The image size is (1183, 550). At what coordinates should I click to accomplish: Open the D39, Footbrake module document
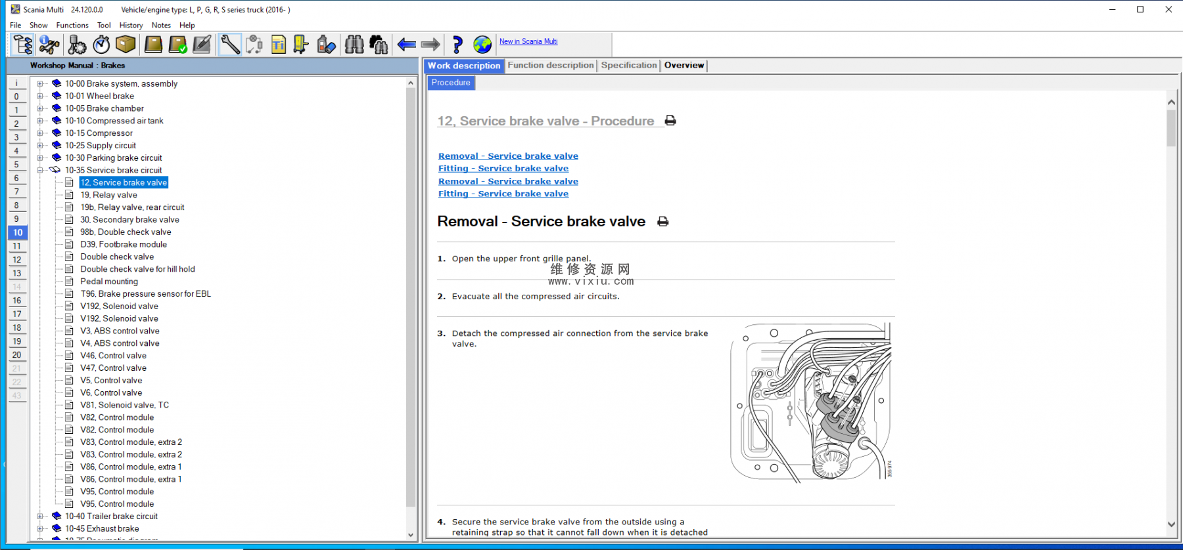coord(124,244)
